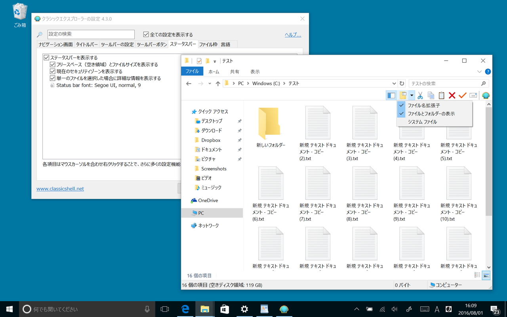Open the www.classicshell.net link
This screenshot has width=507, height=317.
(x=60, y=189)
